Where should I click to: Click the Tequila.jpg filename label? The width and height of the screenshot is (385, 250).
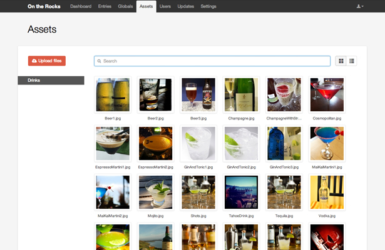point(284,216)
